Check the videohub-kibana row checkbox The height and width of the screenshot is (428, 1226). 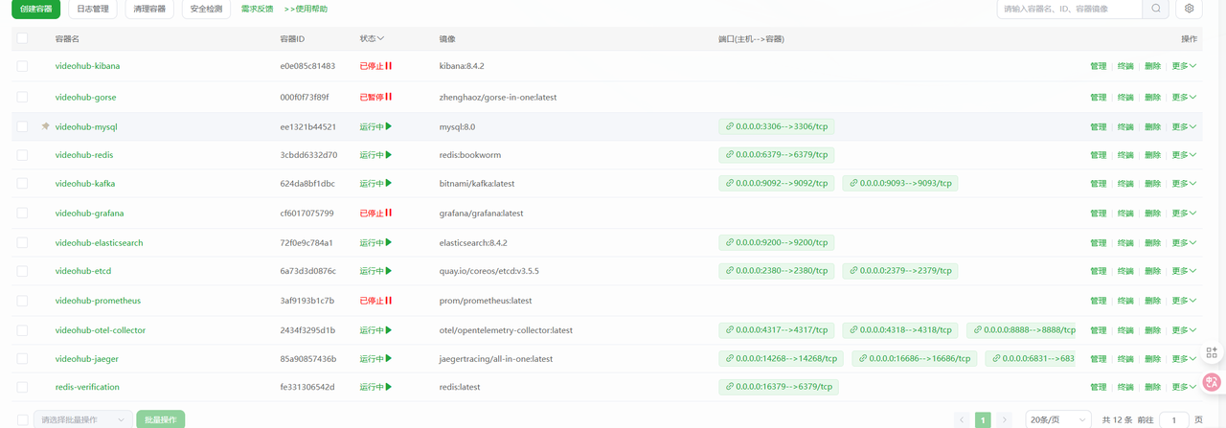(x=22, y=66)
